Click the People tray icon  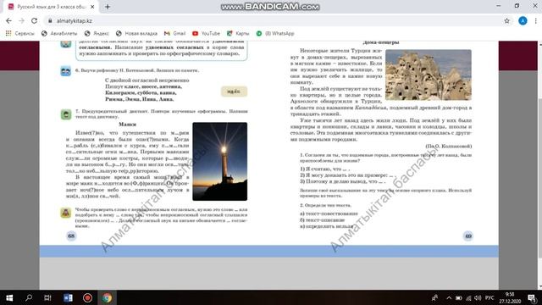434,297
